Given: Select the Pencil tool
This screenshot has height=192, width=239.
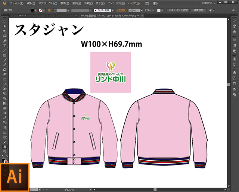Looking at the screenshot, I should 5,65.
